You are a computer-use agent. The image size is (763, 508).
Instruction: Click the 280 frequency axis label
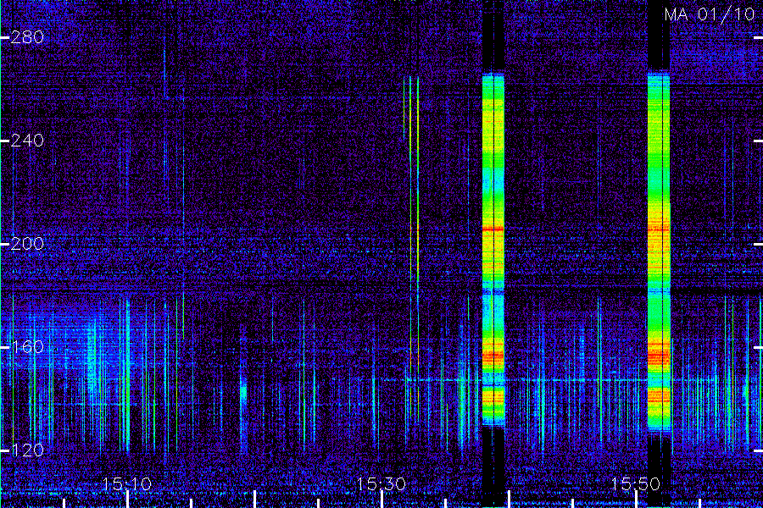tap(27, 37)
